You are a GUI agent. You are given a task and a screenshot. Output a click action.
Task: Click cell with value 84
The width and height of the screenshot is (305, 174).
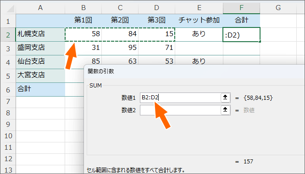coord(120,34)
